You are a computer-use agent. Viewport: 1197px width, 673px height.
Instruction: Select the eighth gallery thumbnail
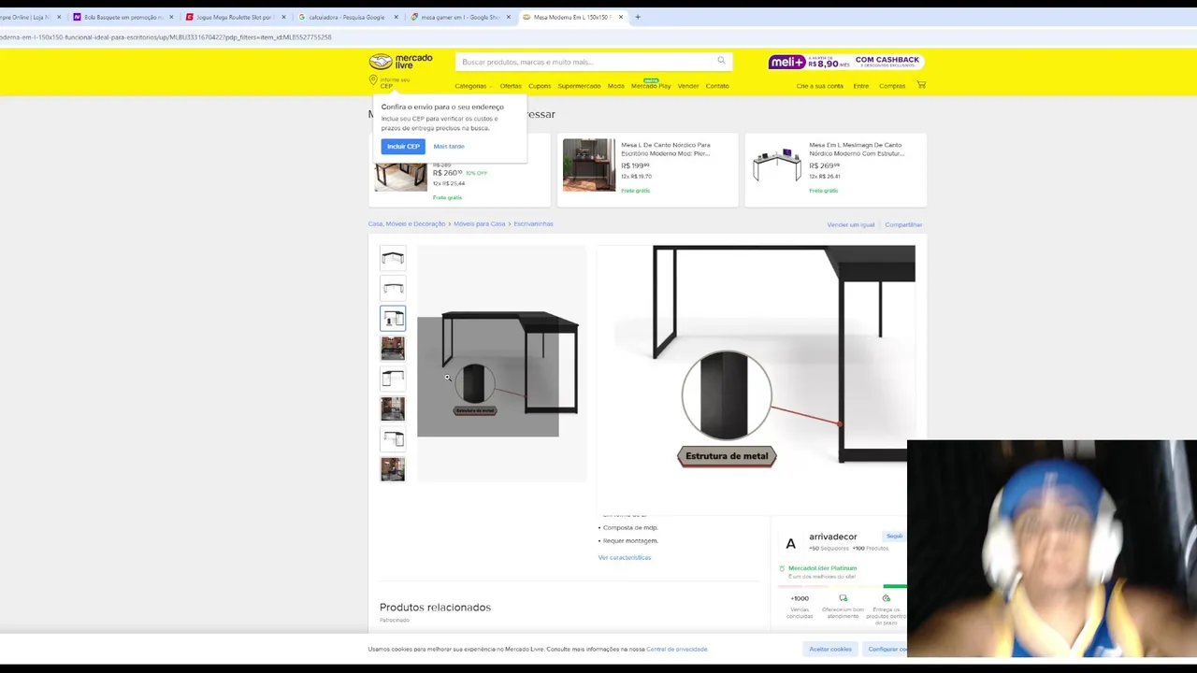pos(393,468)
